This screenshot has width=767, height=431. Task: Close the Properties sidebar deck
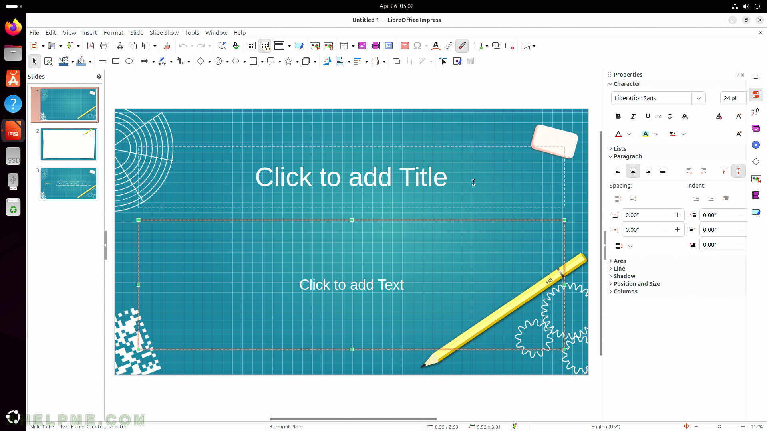743,75
